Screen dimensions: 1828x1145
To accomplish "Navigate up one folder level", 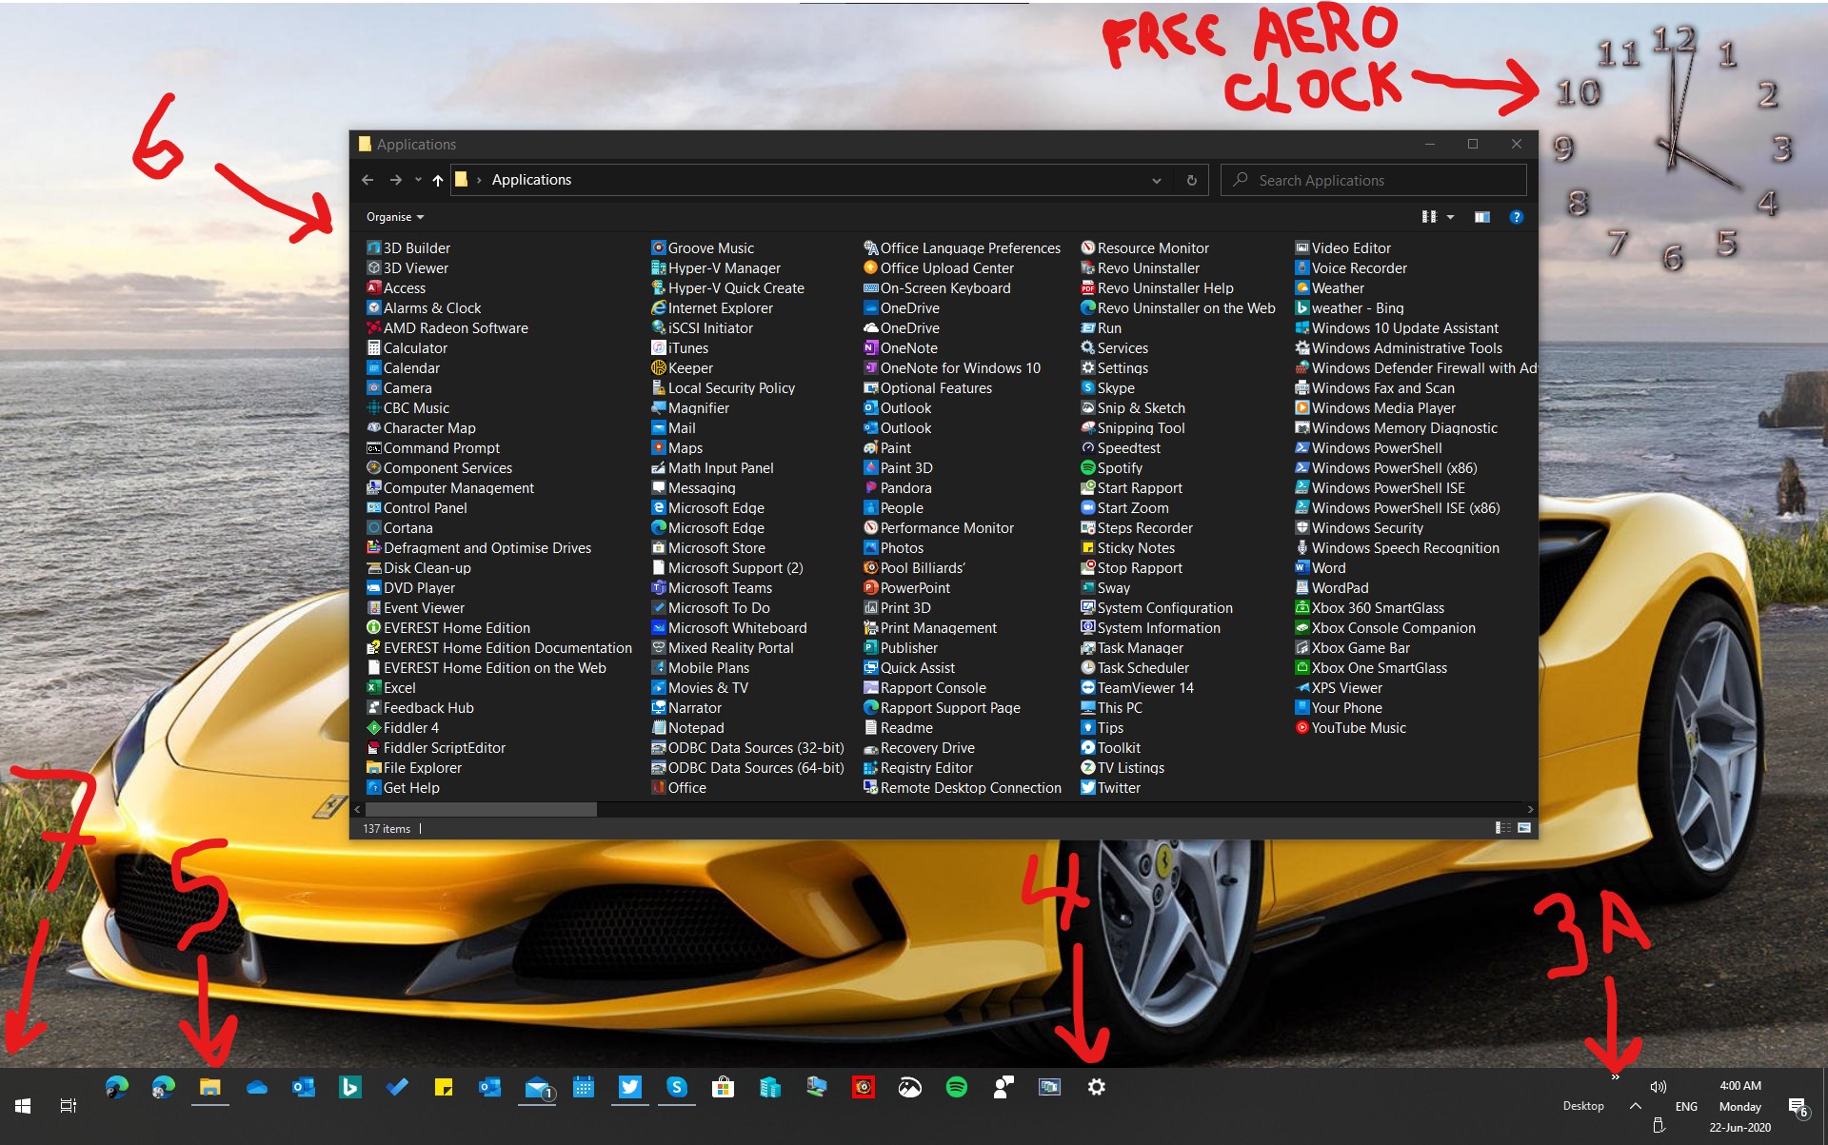I will (438, 180).
